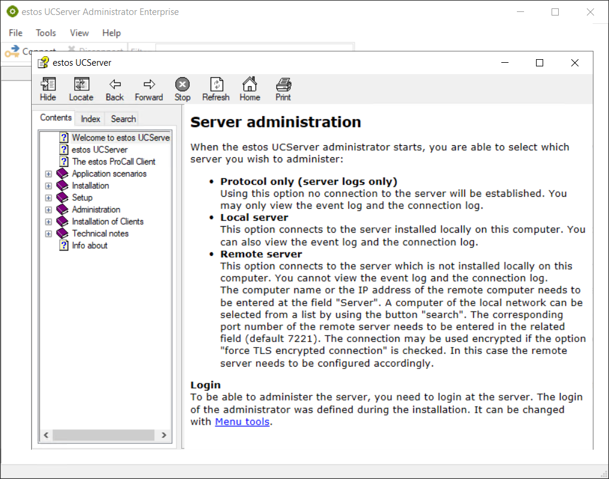
Task: Open the Search tab
Action: tap(123, 118)
